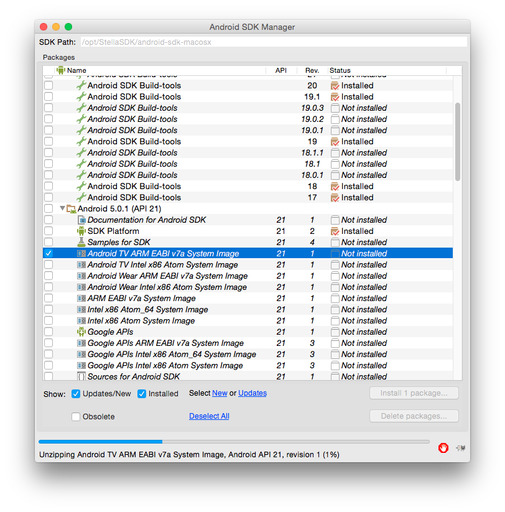Click Google APIs Intel x86 Atom_64 image icon

(x=81, y=354)
